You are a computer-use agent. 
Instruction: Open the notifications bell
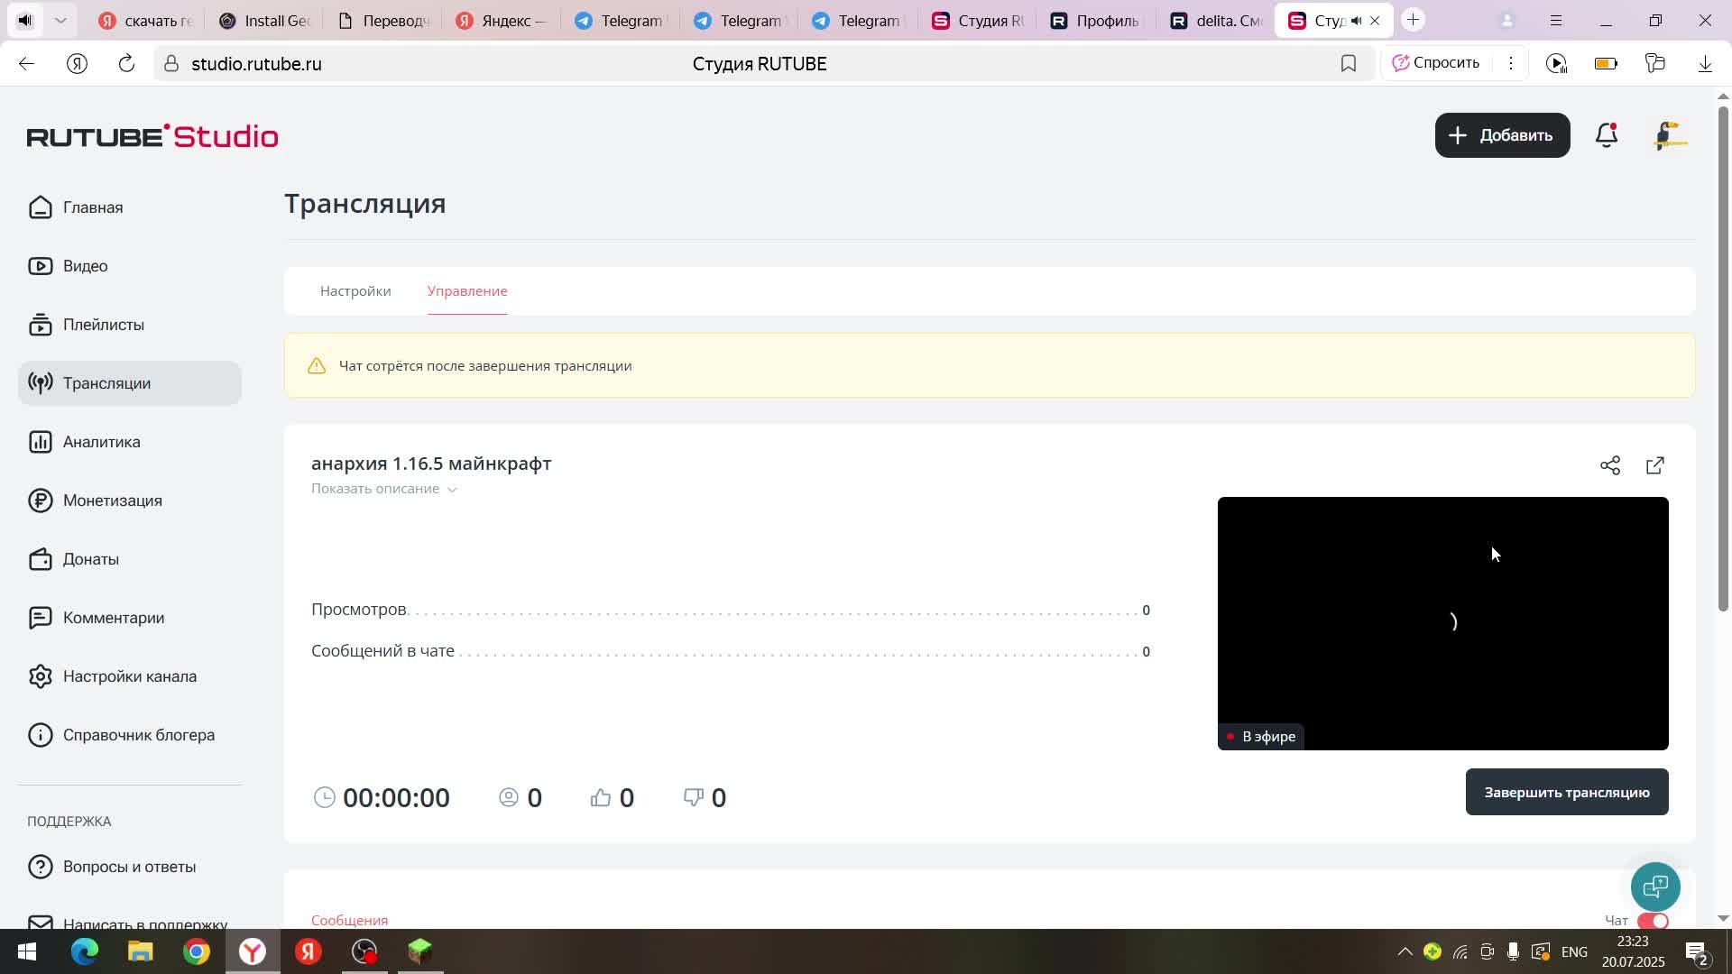(x=1607, y=135)
